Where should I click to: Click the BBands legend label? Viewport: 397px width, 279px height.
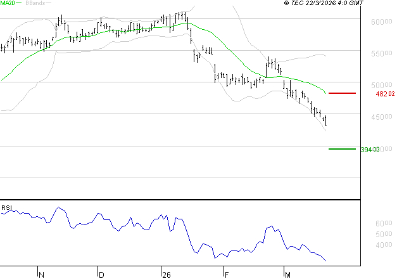pyautogui.click(x=35, y=3)
